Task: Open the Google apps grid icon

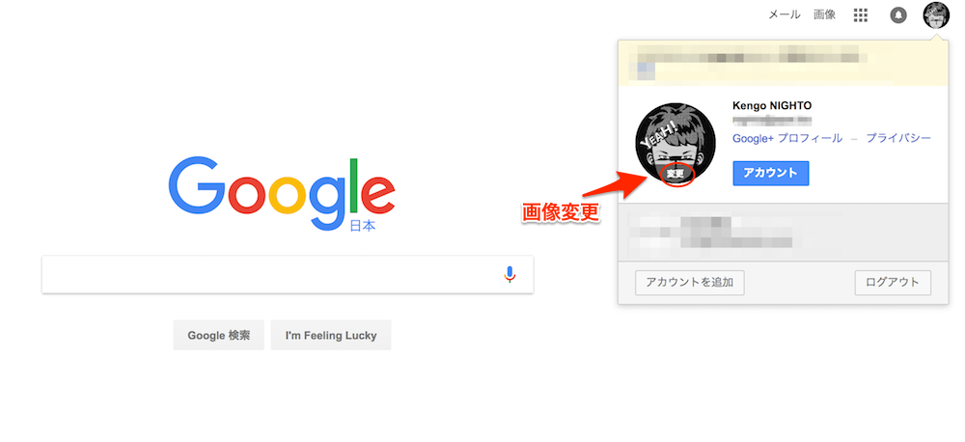Action: [861, 15]
